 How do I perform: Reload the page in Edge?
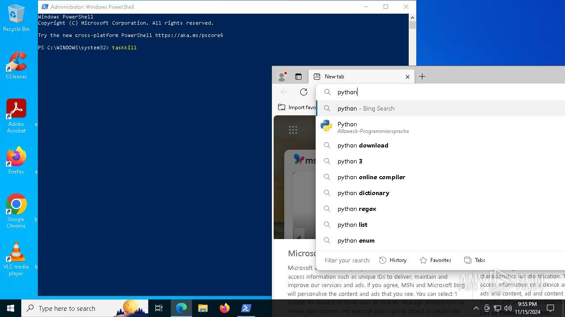click(304, 92)
